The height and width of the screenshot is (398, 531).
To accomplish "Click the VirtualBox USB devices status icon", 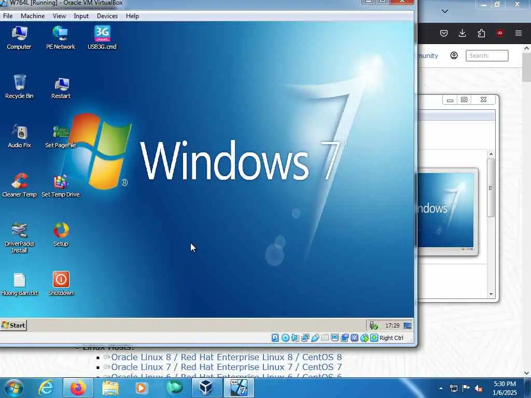I will (x=315, y=338).
